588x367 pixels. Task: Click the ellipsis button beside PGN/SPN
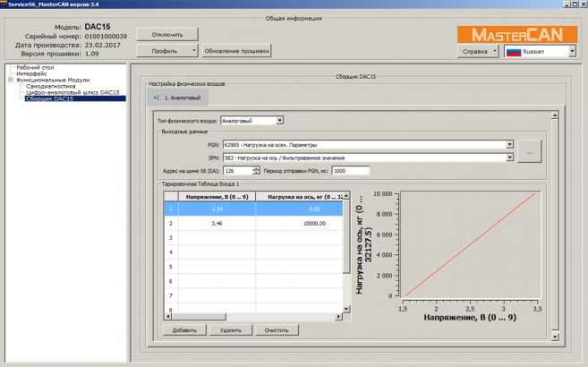tap(529, 151)
